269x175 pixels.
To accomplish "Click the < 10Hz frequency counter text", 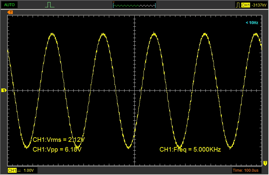I will [252, 22].
